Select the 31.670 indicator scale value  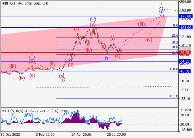pos(186,110)
